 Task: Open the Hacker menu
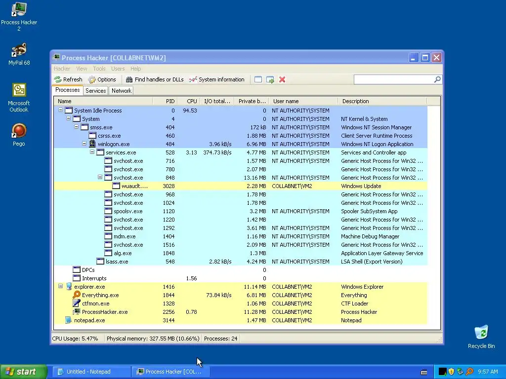click(x=62, y=69)
